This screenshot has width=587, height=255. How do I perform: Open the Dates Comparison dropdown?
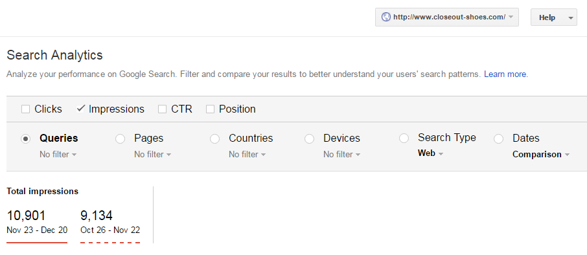[x=541, y=155]
